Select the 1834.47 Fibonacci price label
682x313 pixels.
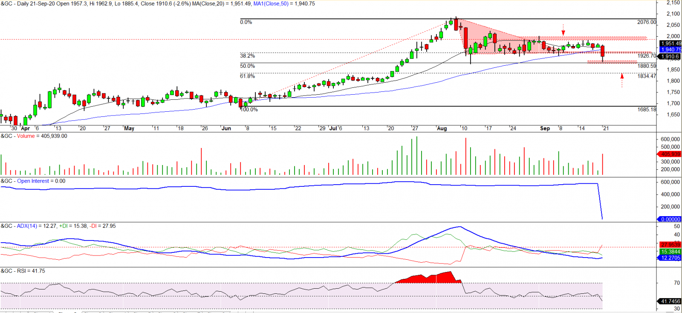(647, 76)
